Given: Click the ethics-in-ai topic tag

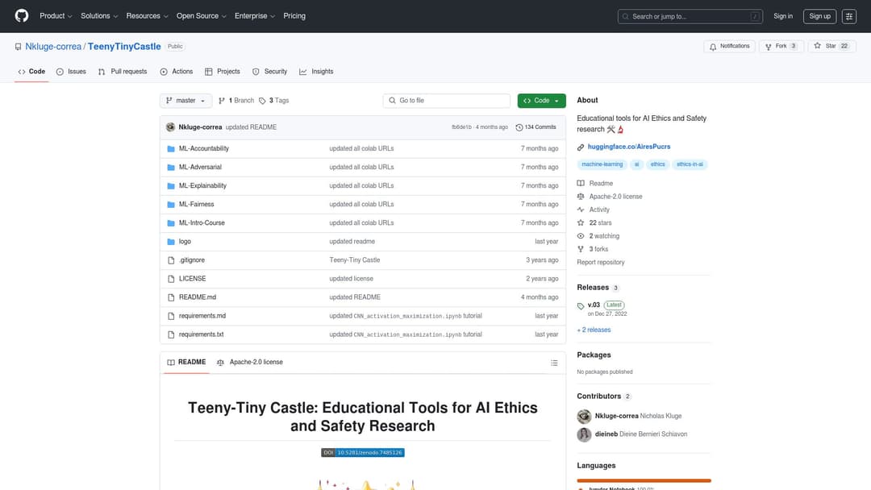Looking at the screenshot, I should pos(690,164).
